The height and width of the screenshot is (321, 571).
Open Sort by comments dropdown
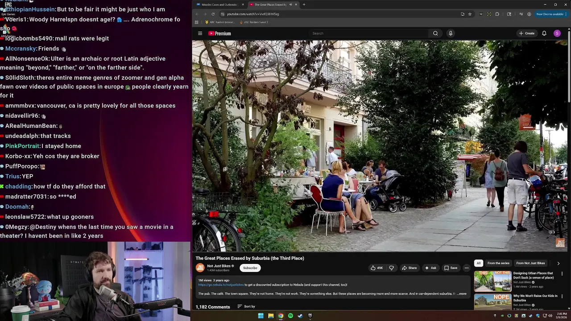coord(246,306)
